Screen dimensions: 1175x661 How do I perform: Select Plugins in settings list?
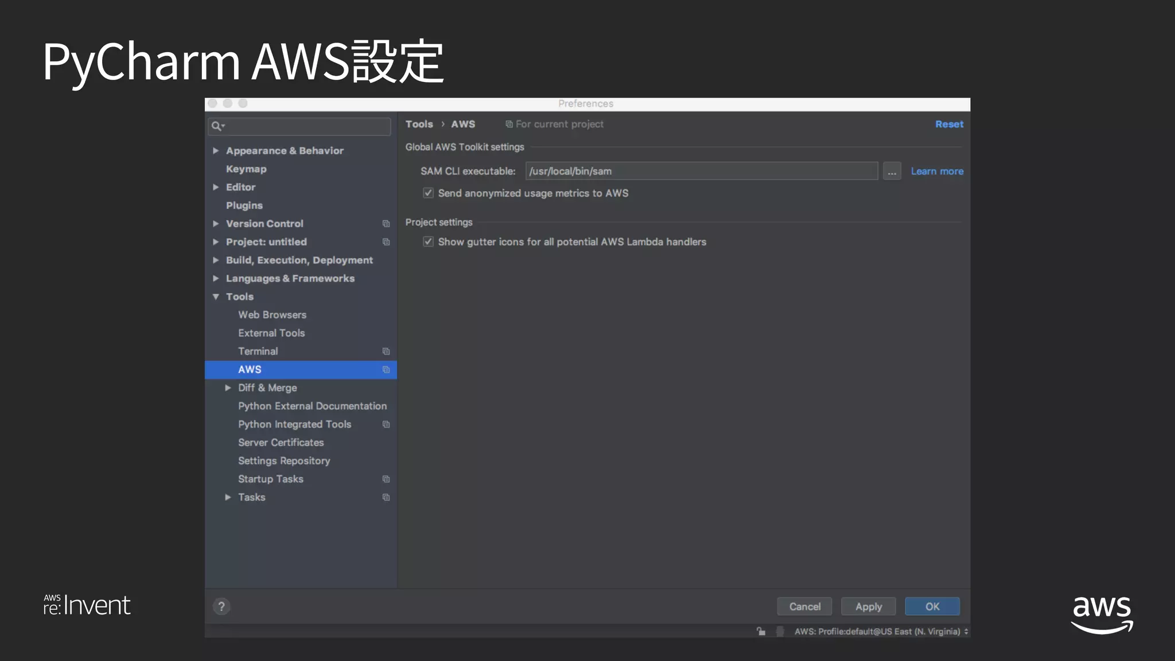(244, 205)
